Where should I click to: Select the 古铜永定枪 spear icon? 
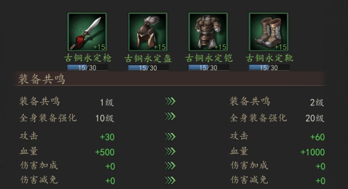tap(87, 32)
